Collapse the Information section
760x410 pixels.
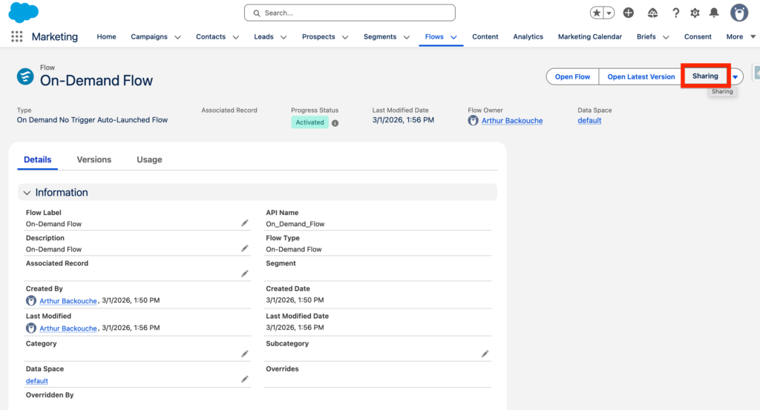[x=27, y=193]
